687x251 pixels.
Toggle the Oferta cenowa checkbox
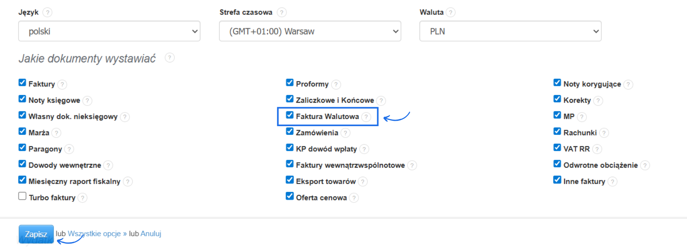(x=290, y=196)
